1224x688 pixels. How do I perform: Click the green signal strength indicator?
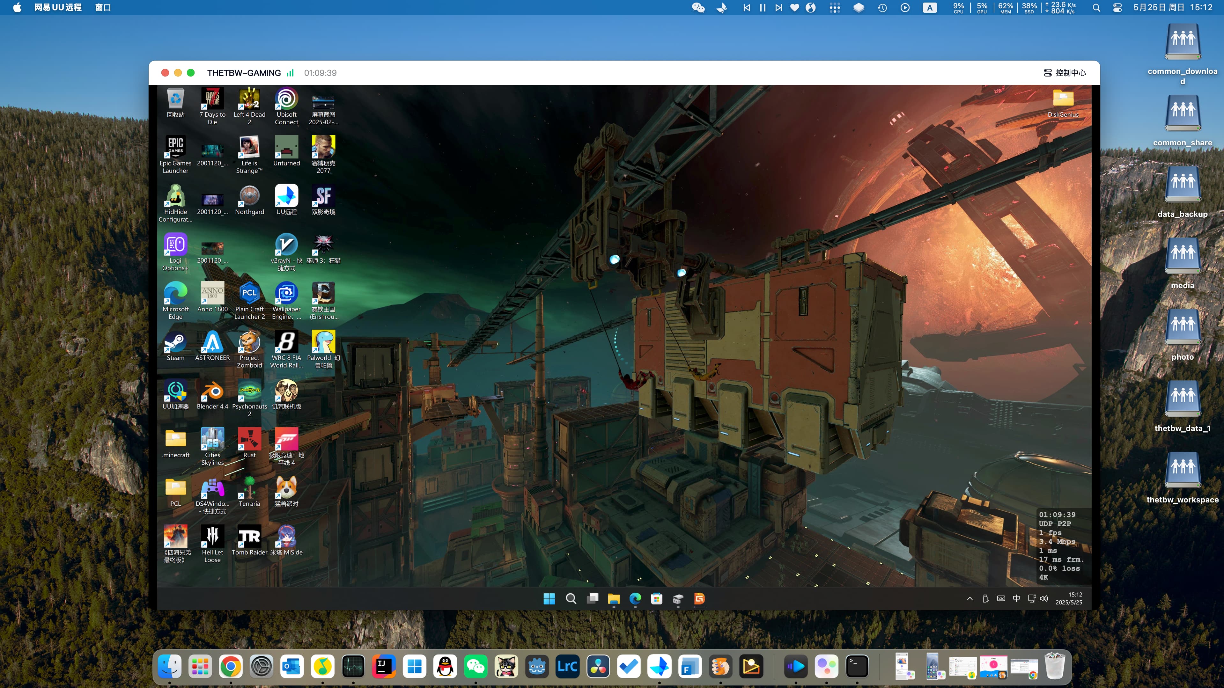tap(290, 73)
